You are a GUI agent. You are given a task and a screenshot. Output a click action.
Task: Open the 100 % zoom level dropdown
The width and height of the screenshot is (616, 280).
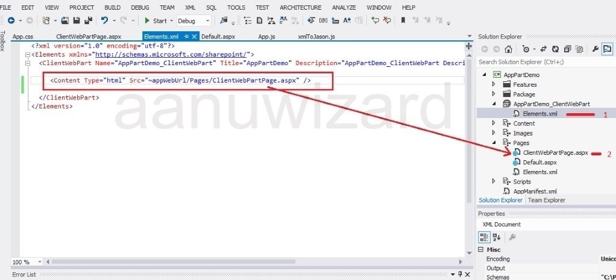pos(41,262)
